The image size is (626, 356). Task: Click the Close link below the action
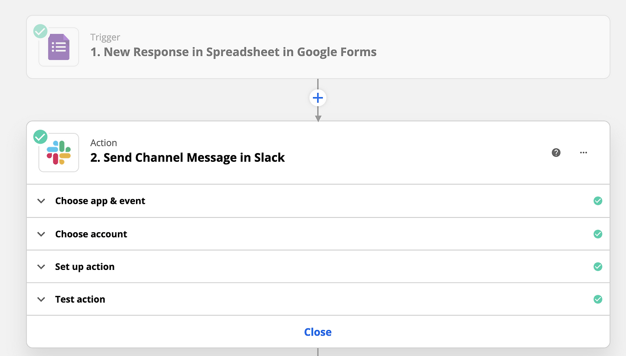click(318, 332)
